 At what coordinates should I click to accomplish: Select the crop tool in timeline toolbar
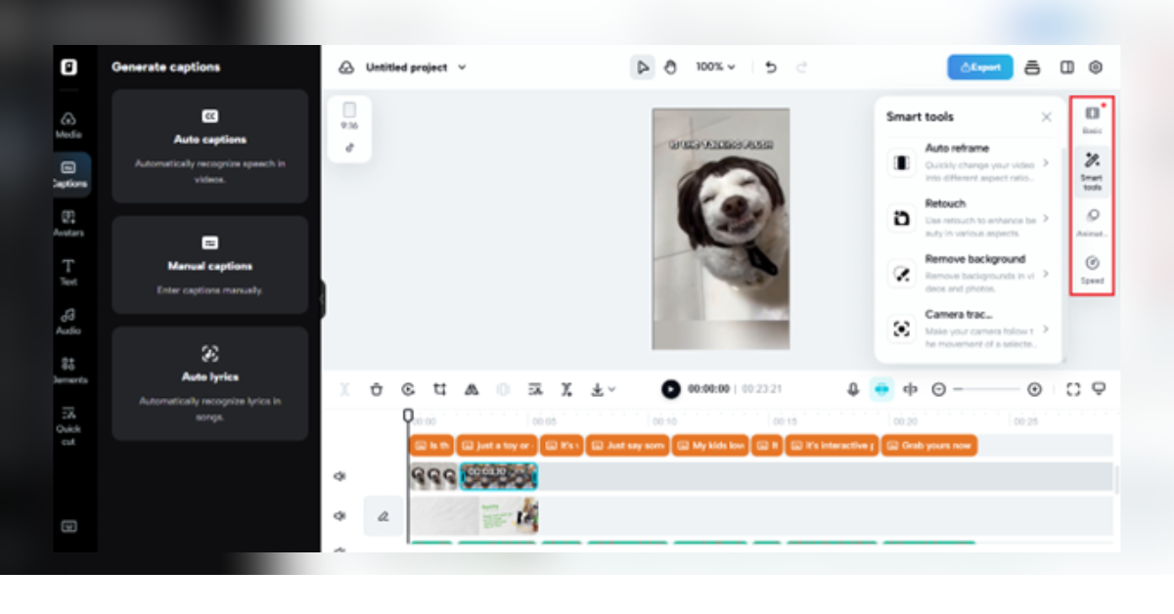pyautogui.click(x=439, y=389)
